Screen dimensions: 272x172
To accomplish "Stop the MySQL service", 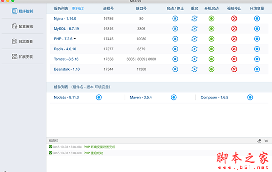I will [175, 29].
